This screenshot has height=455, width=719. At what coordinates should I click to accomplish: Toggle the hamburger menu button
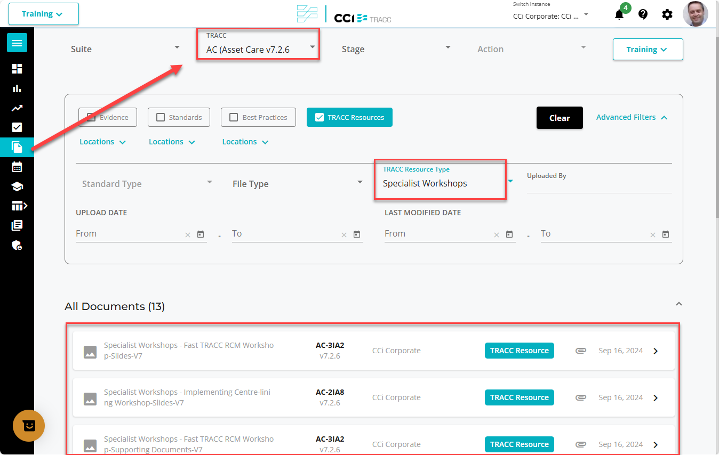click(x=17, y=43)
